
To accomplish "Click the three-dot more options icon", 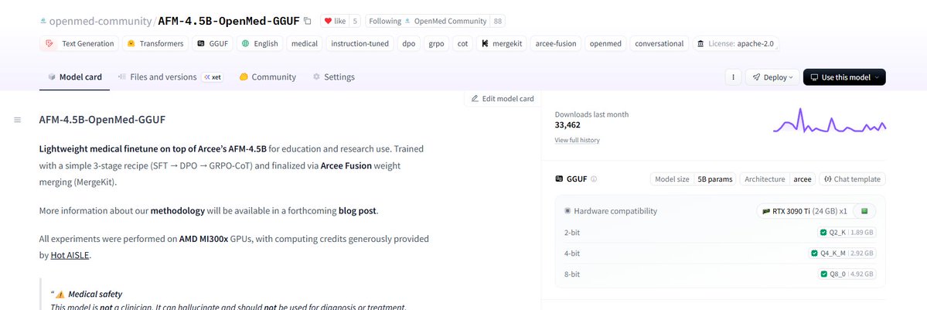I will tap(732, 77).
